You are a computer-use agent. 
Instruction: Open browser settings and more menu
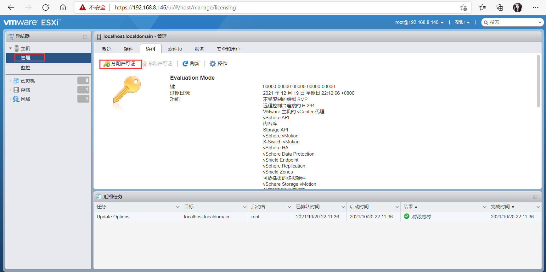[536, 8]
